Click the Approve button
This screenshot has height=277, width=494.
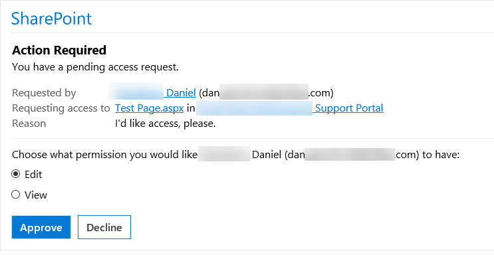tap(41, 227)
